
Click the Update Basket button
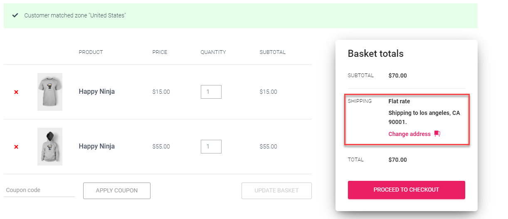pos(276,190)
